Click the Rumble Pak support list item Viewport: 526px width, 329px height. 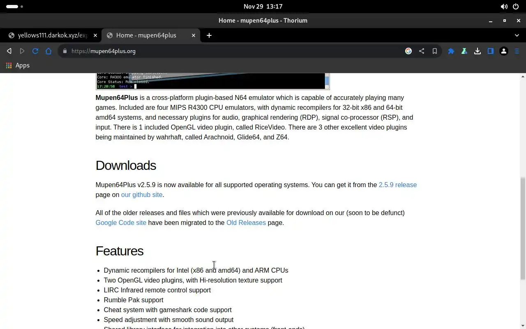[134, 300]
